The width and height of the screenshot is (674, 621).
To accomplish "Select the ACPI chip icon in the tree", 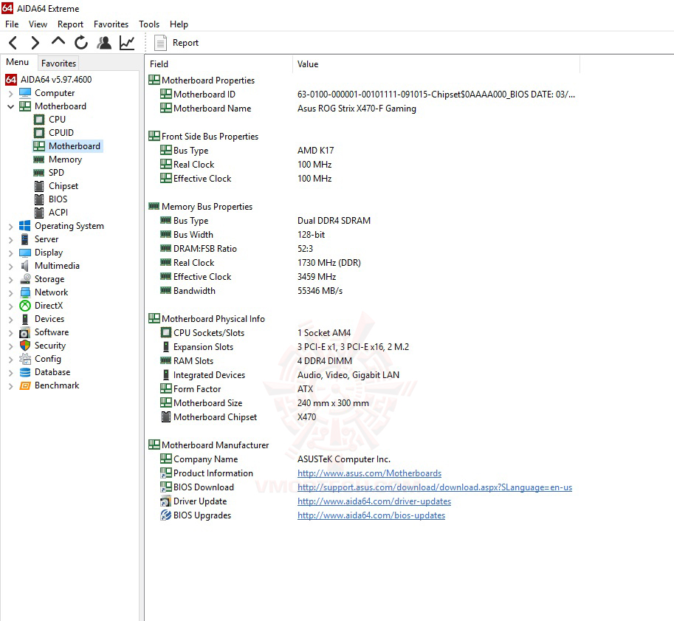I will click(x=39, y=213).
